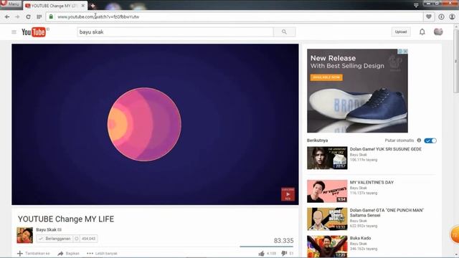Open the Dolan Game! GTA ONE PUNCH MAN title
The width and height of the screenshot is (459, 258).
coord(387,213)
